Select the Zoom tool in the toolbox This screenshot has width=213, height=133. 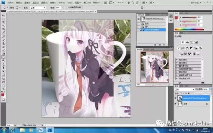[3, 89]
